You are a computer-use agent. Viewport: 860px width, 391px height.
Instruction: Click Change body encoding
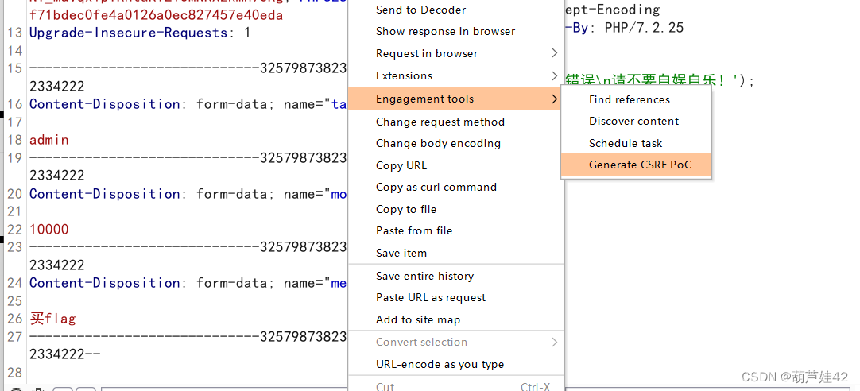tap(438, 143)
